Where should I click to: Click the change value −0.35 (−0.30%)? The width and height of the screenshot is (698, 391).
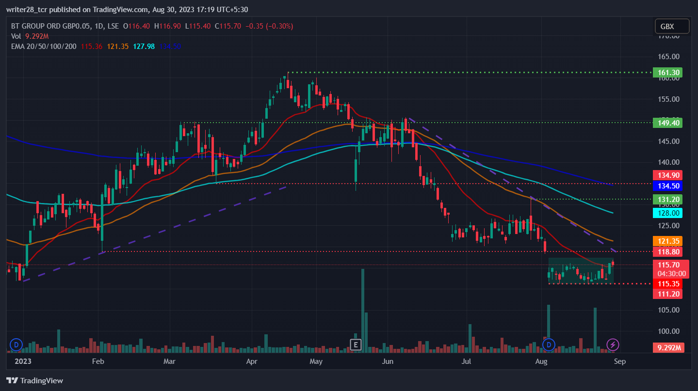tap(269, 26)
